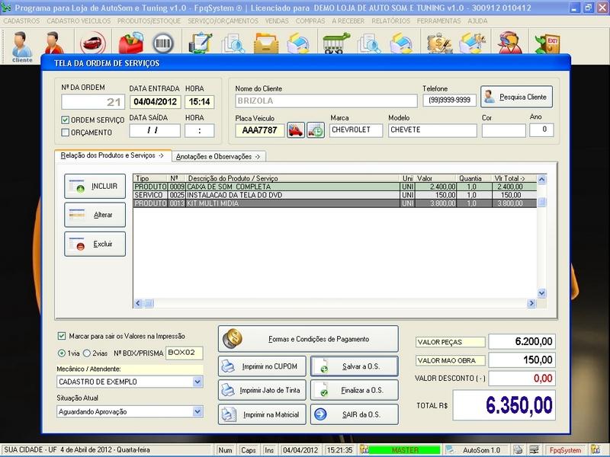Check the ORÇAMENTO checkbox

[x=66, y=133]
